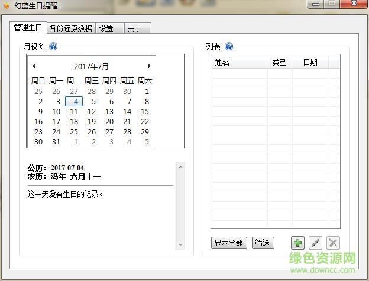
Task: Click the app icon in title bar
Action: coord(7,5)
